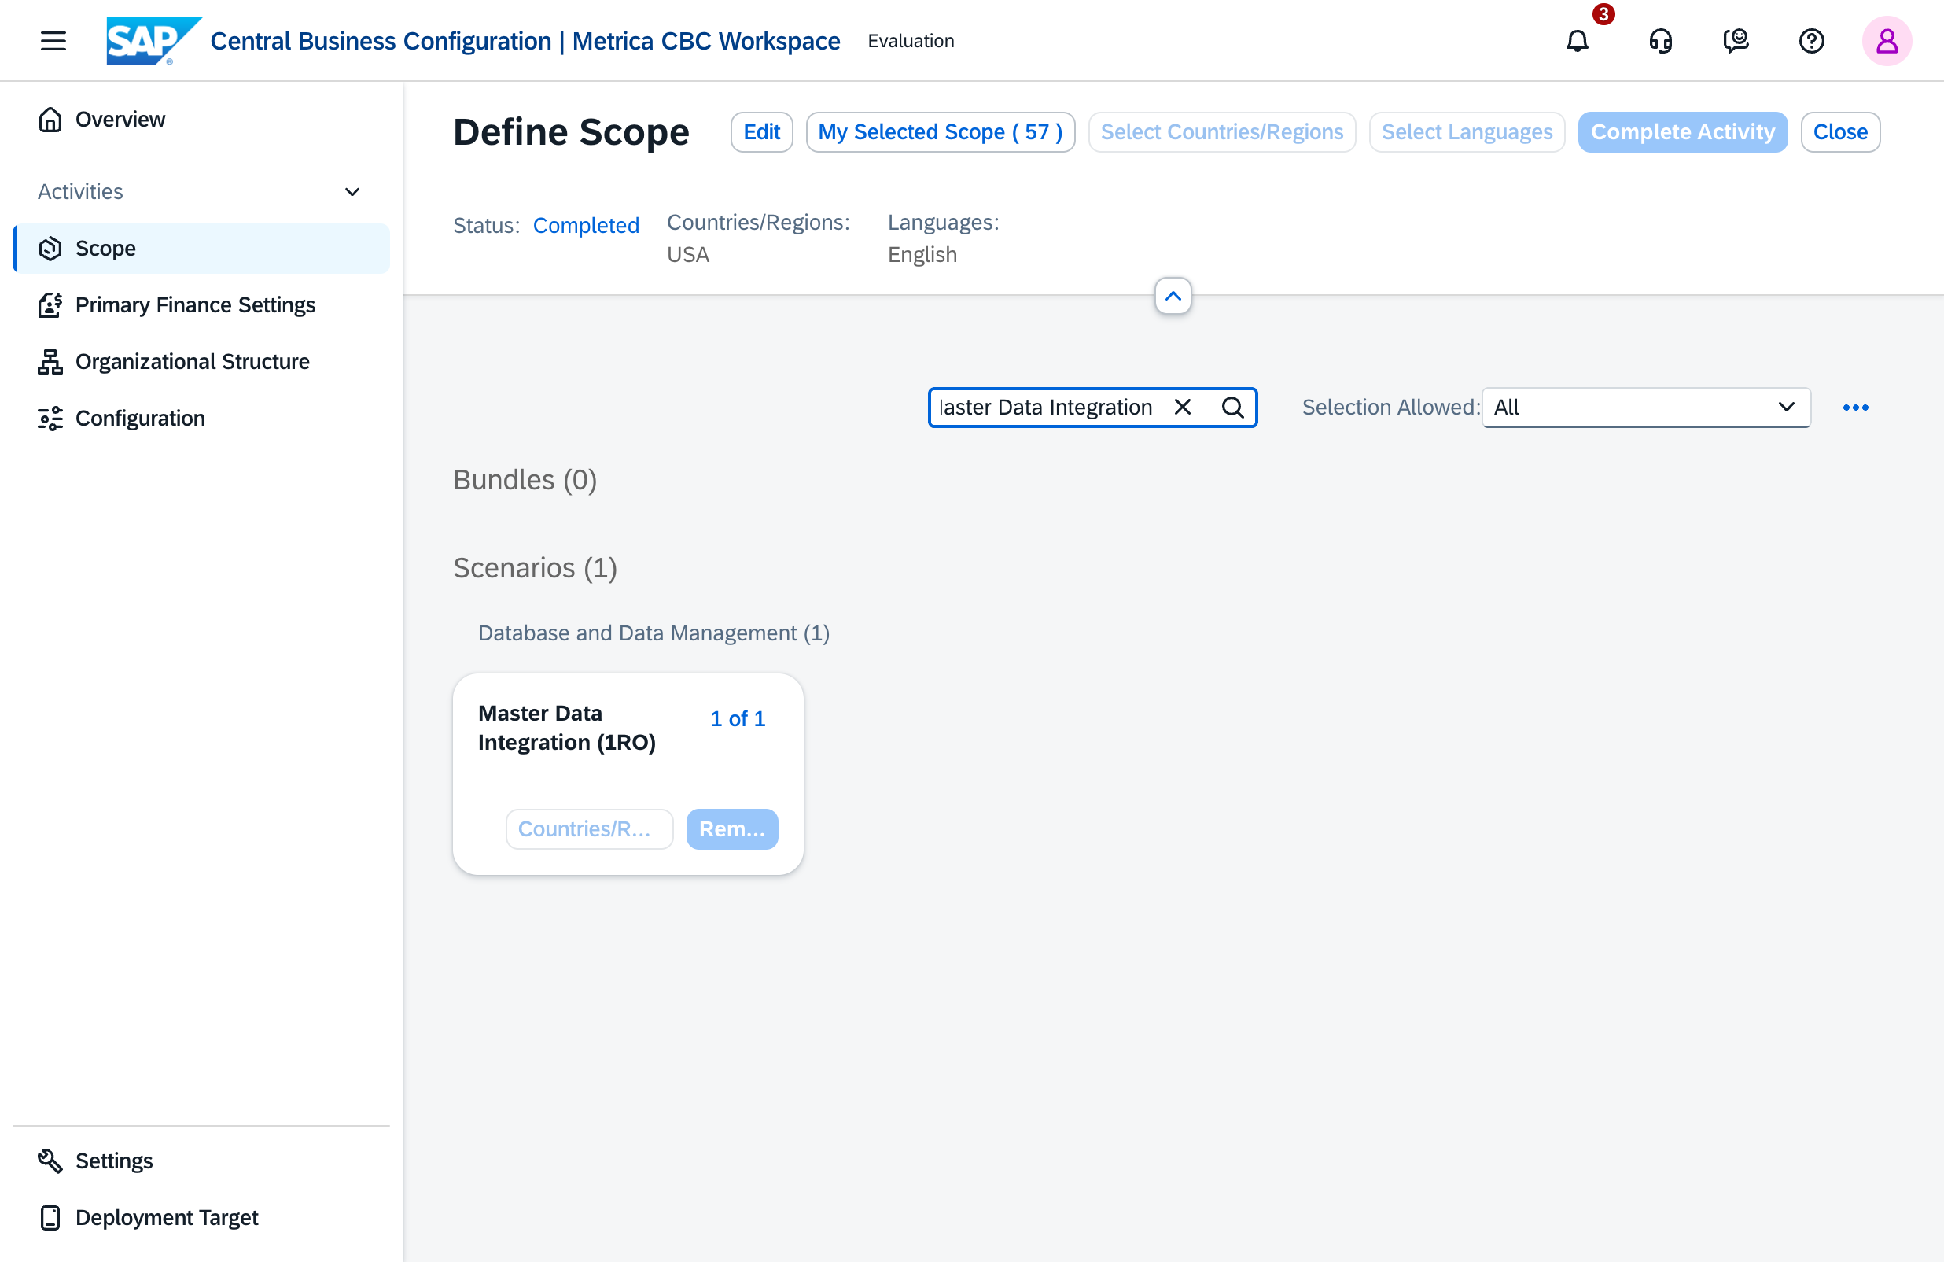Click the Define Scope heading
The width and height of the screenshot is (1944, 1262).
(571, 132)
